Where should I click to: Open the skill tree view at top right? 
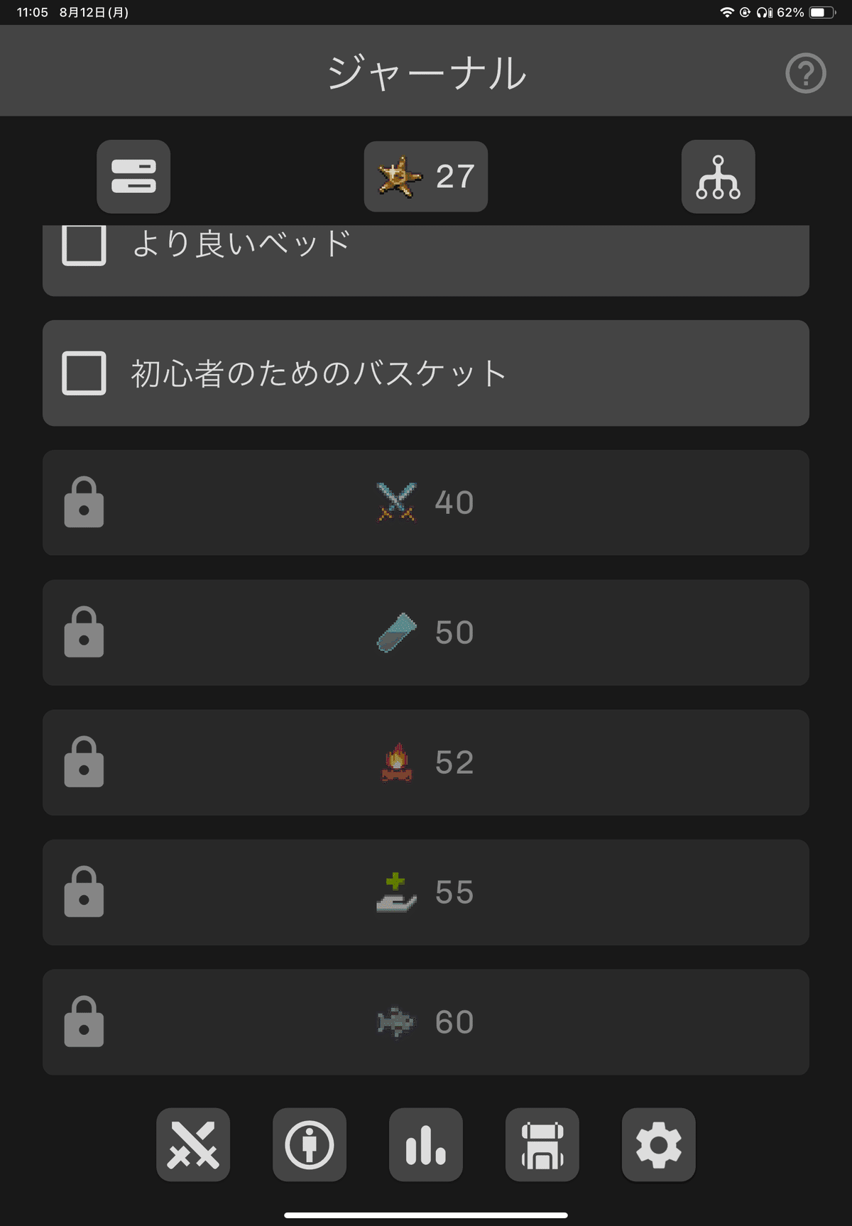pos(718,177)
